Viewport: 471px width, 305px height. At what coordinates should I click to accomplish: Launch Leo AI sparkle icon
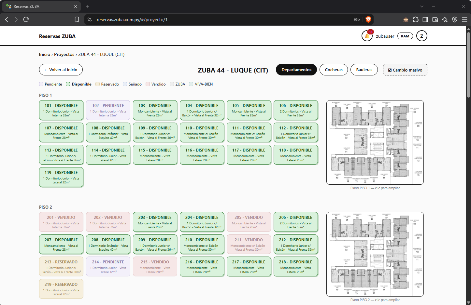coord(445,20)
